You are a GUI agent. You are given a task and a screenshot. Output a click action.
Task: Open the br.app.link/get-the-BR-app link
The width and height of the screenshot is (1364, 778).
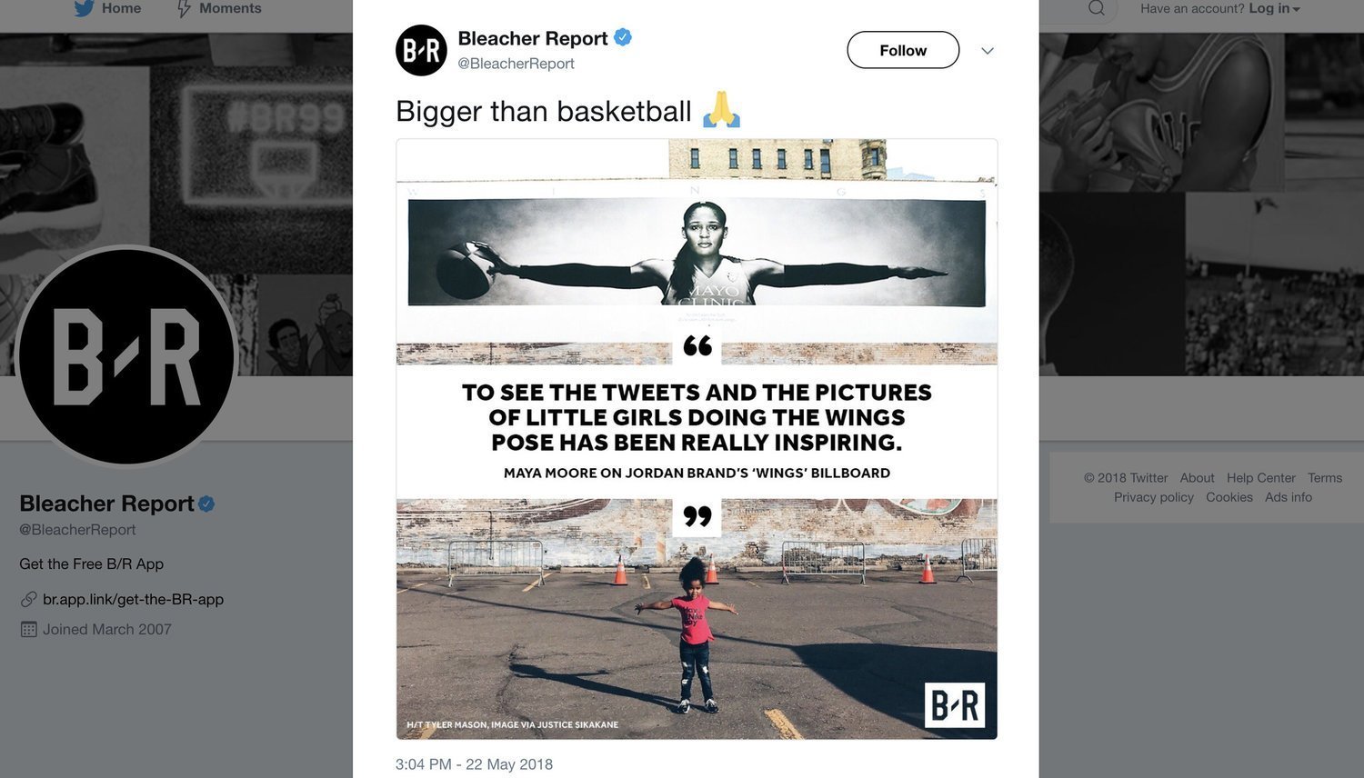click(x=133, y=599)
